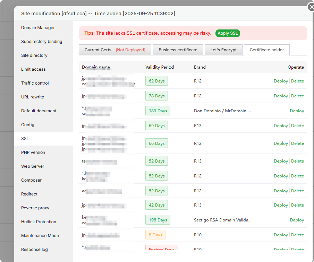The height and width of the screenshot is (262, 314).
Task: Deploy the Sectigo RSA Domain Validation certificate
Action: [x=297, y=220]
